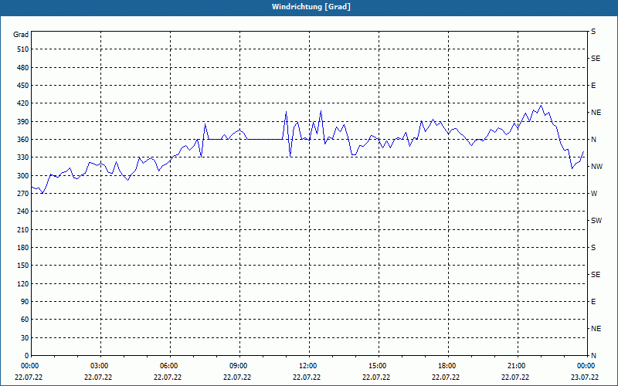Select the "Grad" unit label on the axis

(21, 35)
